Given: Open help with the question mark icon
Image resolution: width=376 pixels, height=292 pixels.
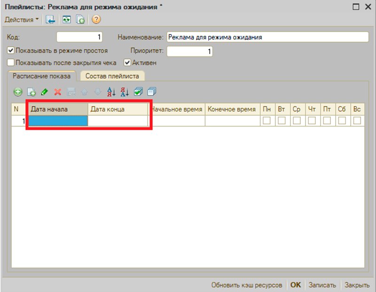Looking at the screenshot, I should click(96, 19).
